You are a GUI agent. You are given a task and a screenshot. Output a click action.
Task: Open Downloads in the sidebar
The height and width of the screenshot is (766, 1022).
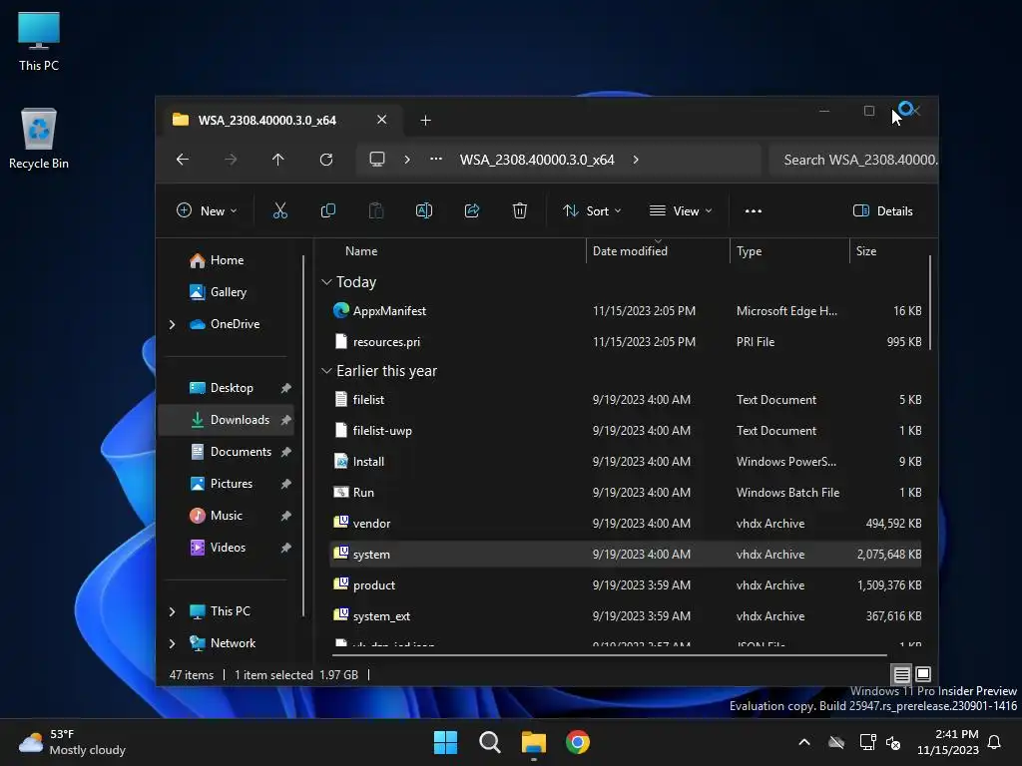pyautogui.click(x=227, y=420)
